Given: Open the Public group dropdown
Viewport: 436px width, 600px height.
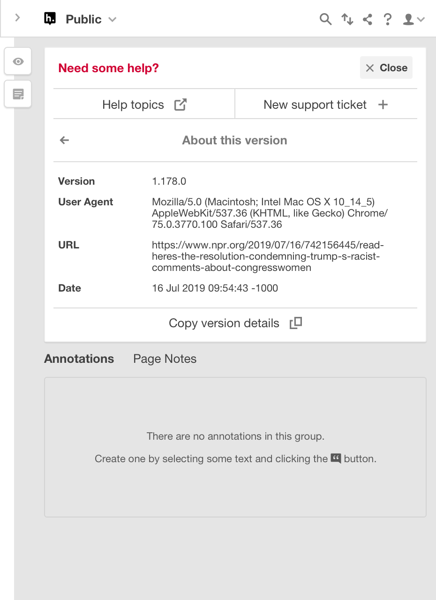Looking at the screenshot, I should (92, 19).
